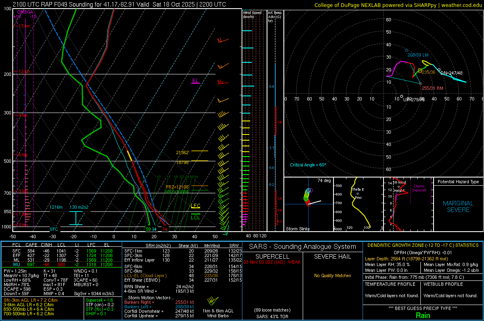Click the green Rain precip type text

click(x=423, y=315)
